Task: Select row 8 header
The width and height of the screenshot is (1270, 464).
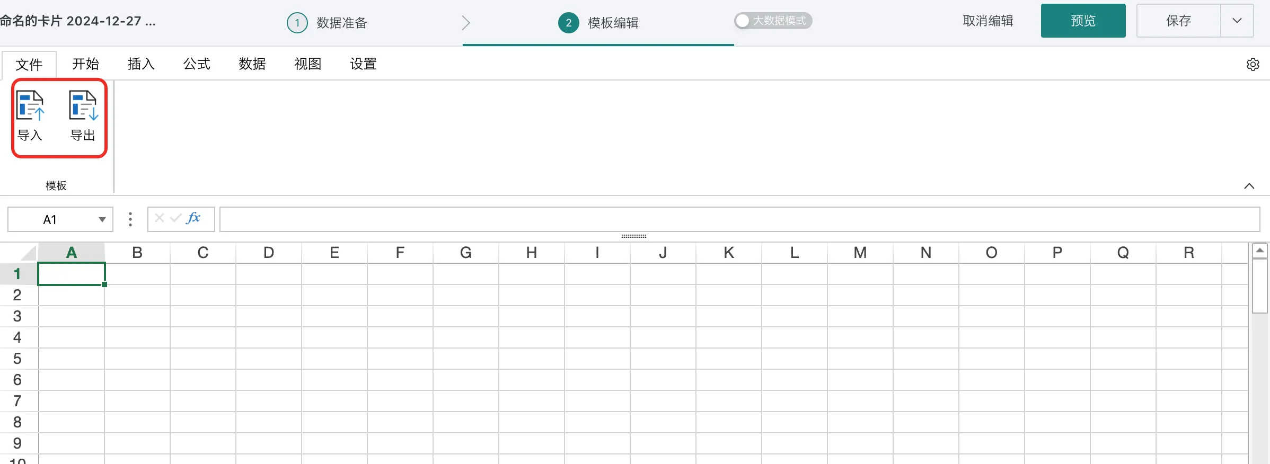Action: click(x=18, y=422)
